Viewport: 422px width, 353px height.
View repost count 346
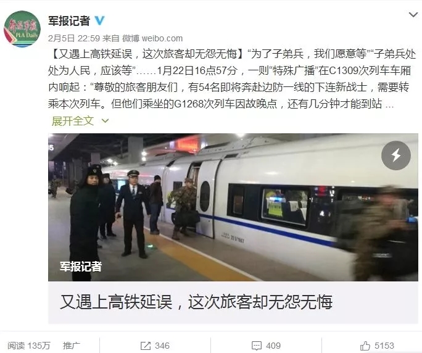point(162,346)
